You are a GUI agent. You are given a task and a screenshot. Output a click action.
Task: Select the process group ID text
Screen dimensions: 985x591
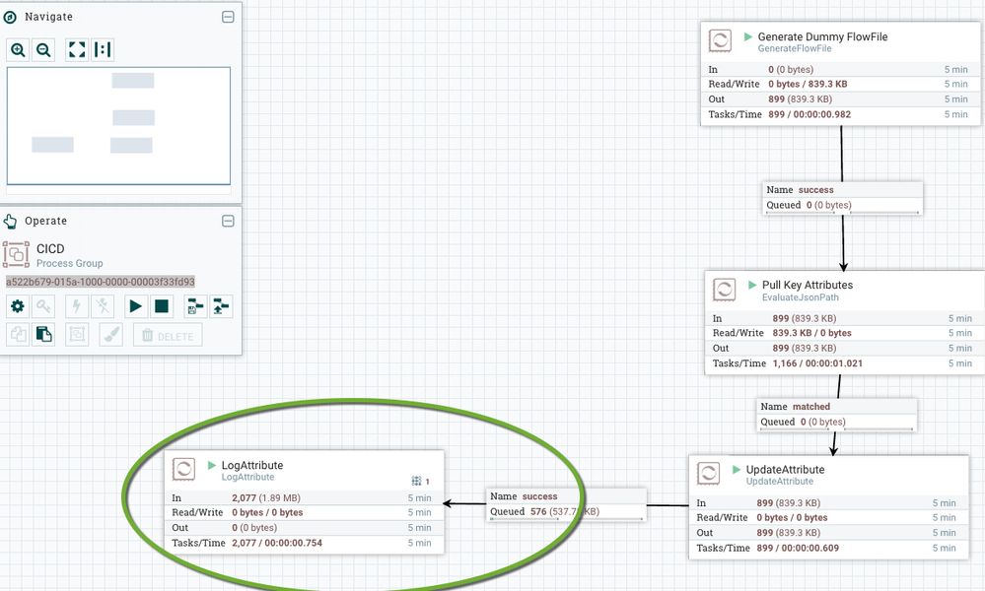coord(101,282)
